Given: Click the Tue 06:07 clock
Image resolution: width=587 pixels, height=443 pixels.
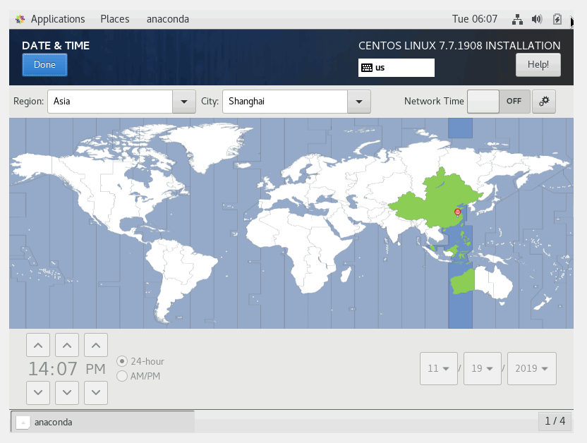Looking at the screenshot, I should coord(475,19).
